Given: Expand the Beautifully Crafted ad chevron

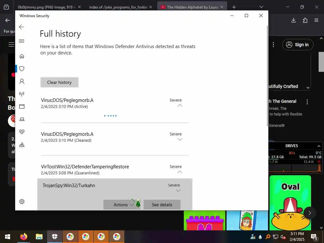Looking at the screenshot, I should click(x=308, y=88).
